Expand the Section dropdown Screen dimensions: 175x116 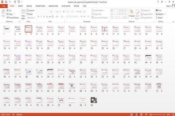[x=31, y=18]
